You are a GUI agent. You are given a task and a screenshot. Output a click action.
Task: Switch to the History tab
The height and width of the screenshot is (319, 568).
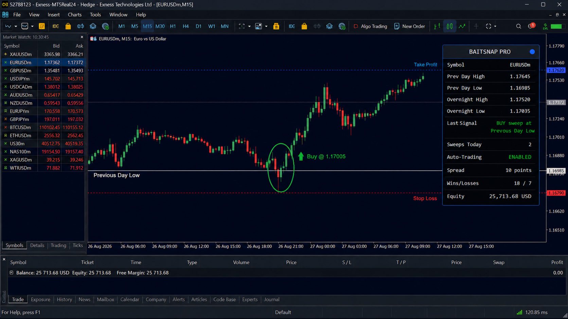(x=64, y=299)
